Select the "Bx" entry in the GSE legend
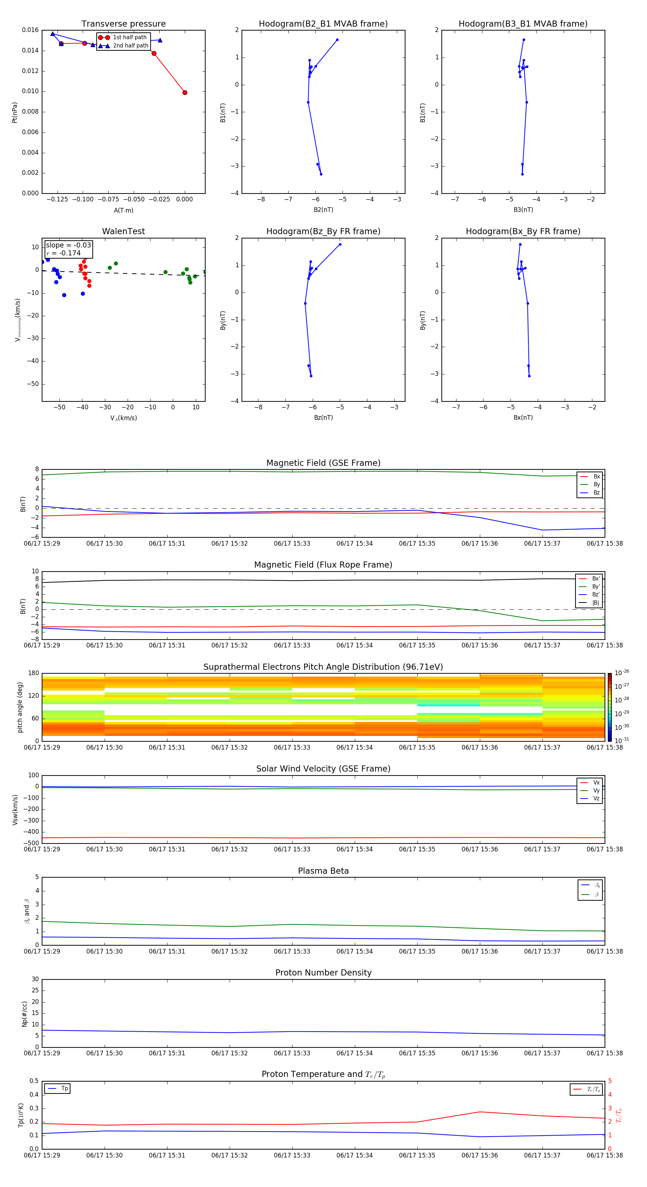Screen dimensions: 647x1187 click(x=590, y=477)
